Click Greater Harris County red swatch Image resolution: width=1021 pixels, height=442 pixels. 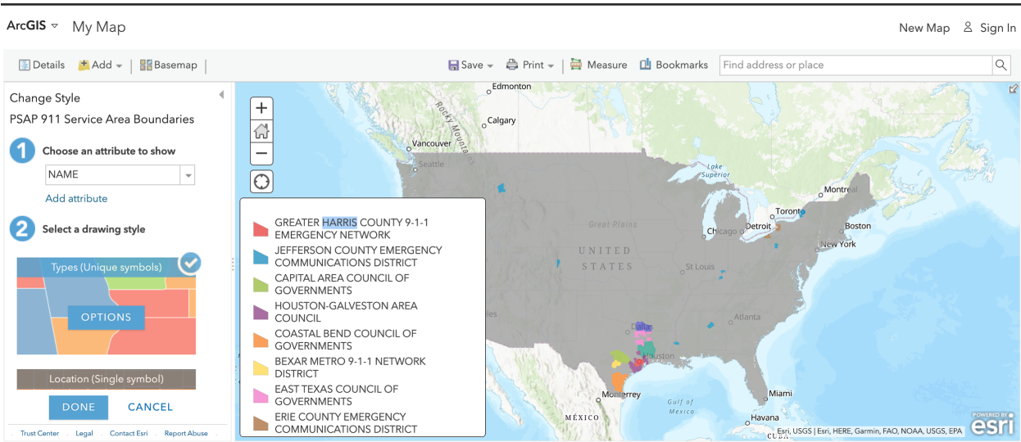click(261, 228)
